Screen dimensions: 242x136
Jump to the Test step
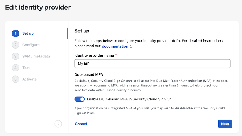click(x=26, y=68)
